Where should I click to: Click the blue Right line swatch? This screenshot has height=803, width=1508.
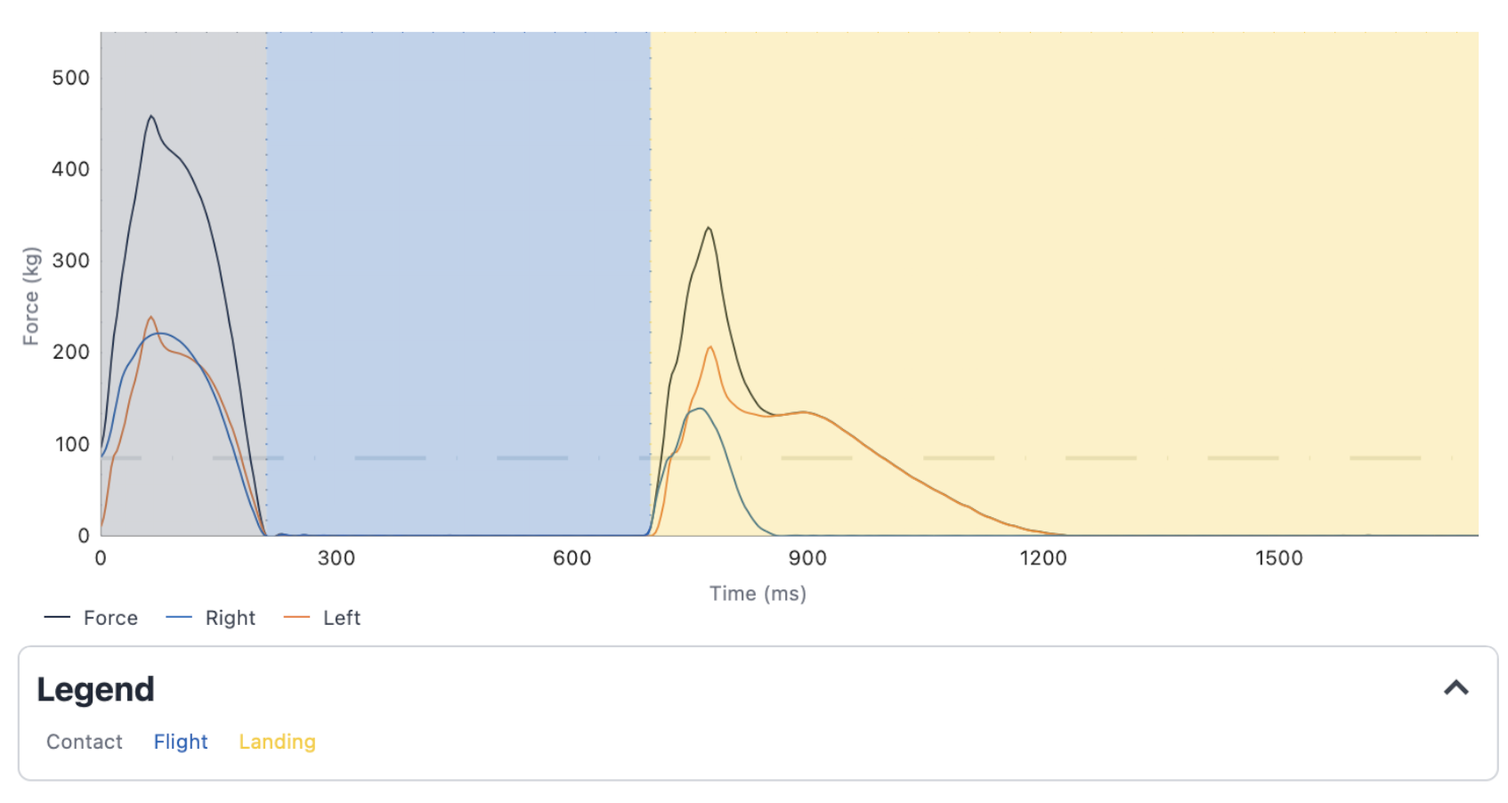pyautogui.click(x=179, y=617)
